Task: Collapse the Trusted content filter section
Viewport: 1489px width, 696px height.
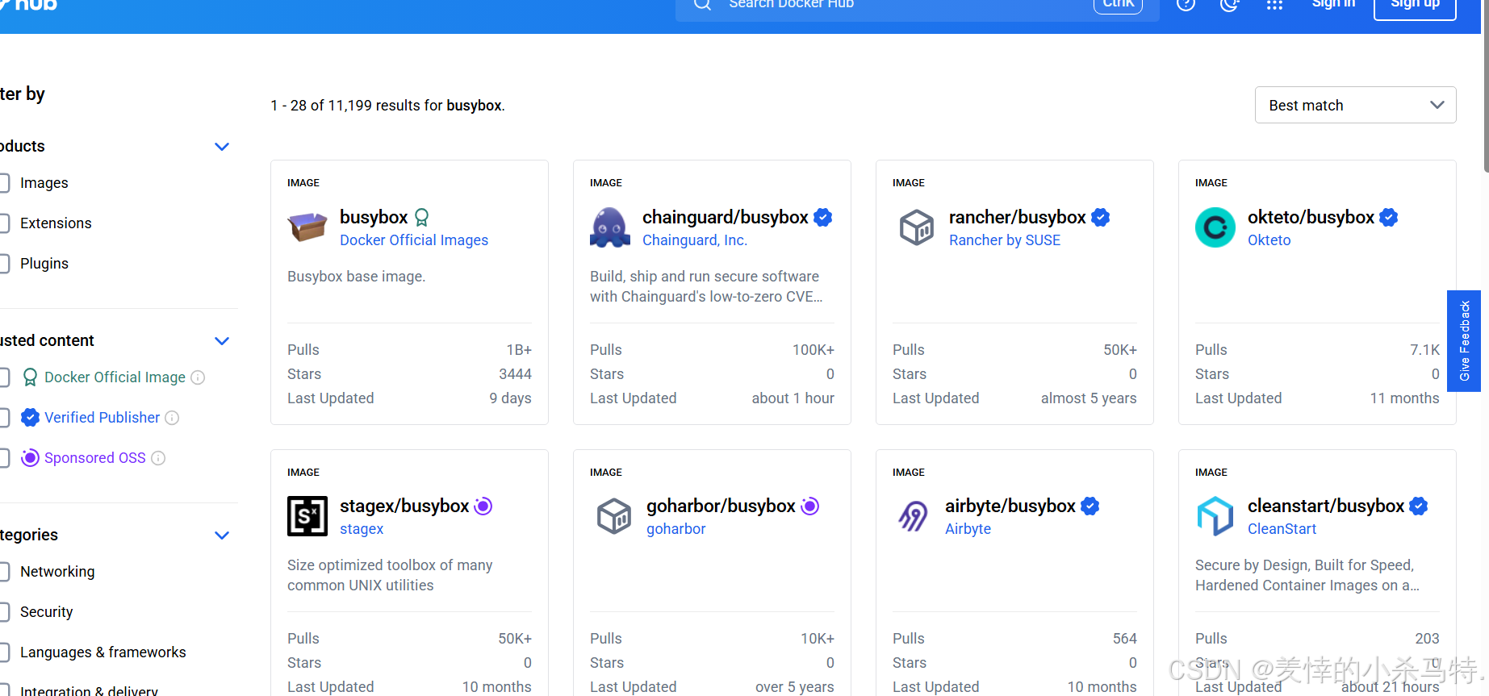Action: pos(222,341)
